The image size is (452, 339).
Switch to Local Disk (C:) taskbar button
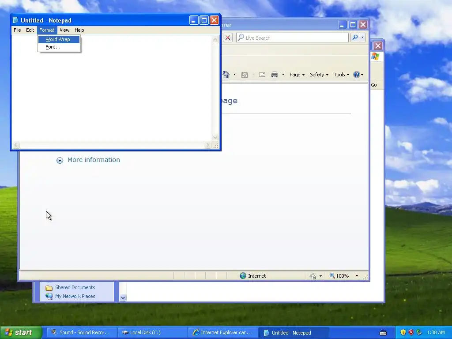pyautogui.click(x=152, y=333)
